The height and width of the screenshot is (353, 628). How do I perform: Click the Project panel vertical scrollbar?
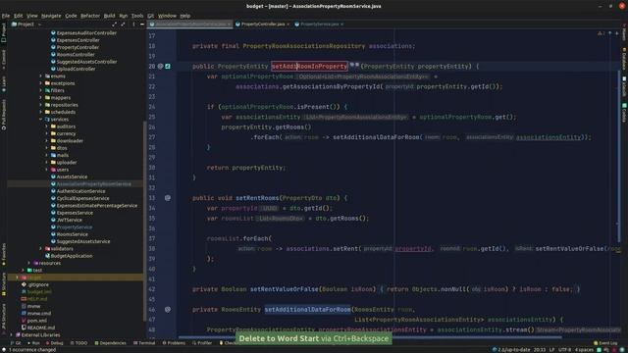pyautogui.click(x=144, y=220)
